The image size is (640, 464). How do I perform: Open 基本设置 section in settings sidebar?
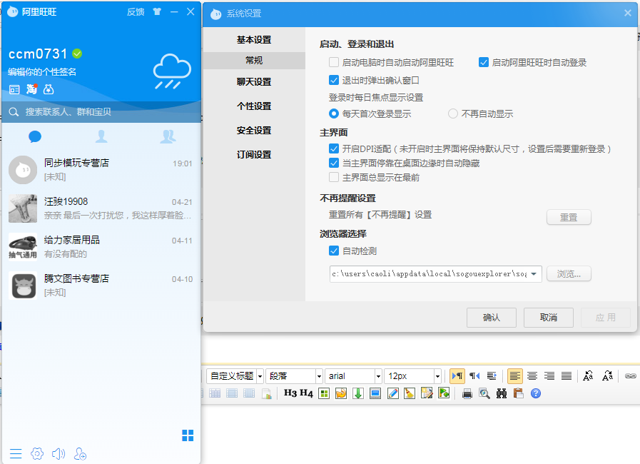point(254,40)
